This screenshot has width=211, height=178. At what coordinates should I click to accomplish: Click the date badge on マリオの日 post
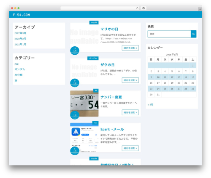[75, 50]
